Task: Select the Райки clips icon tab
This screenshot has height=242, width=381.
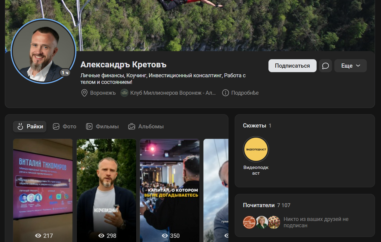Action: [21, 126]
